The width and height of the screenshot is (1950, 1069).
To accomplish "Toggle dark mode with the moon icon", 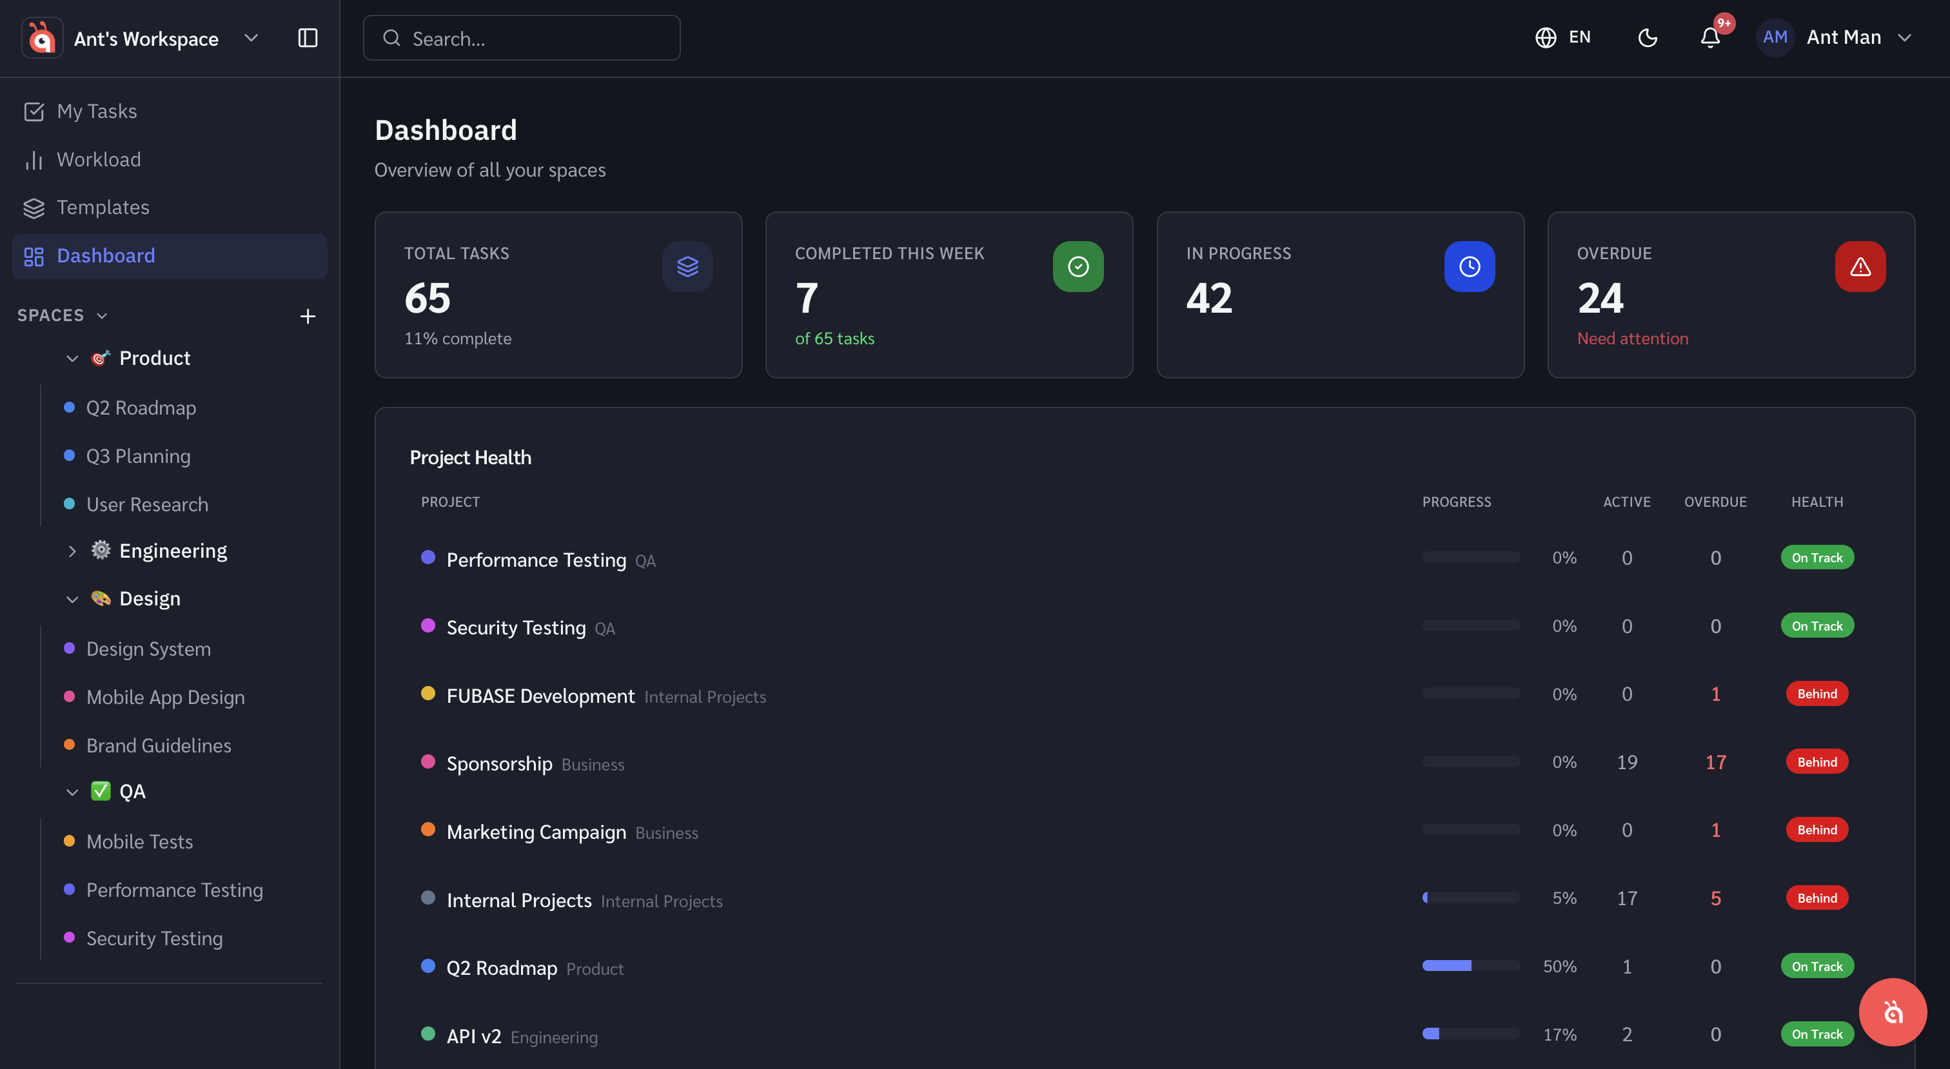I will (x=1647, y=37).
